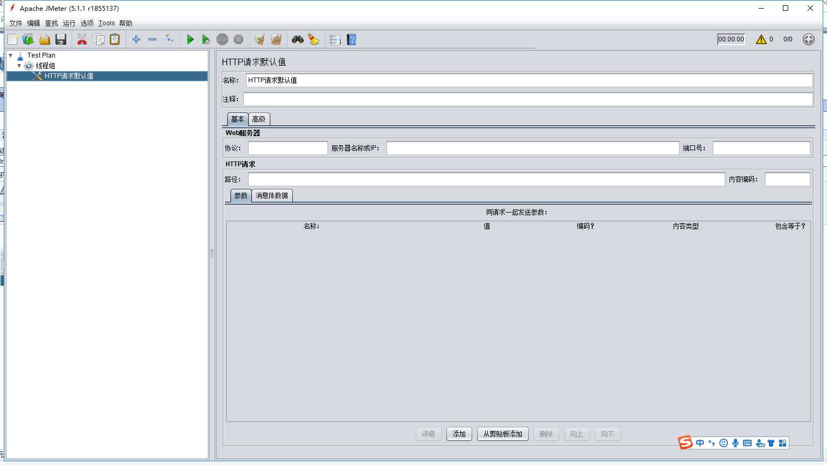Open Help with the question mark icon

352,39
